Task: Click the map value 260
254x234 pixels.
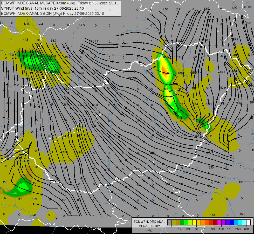Action: coord(5,198)
